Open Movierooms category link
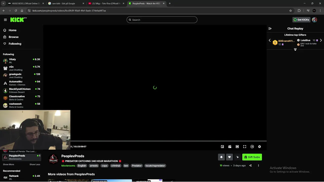Viewport: 324px width, 182px height. pyautogui.click(x=68, y=166)
